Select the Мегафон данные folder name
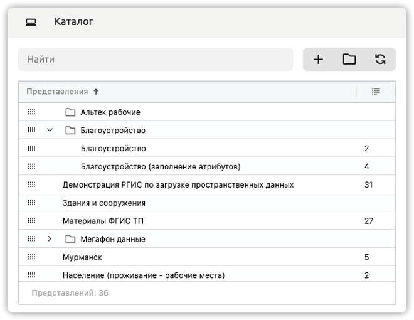Viewport: 414px width, 320px height. click(113, 239)
